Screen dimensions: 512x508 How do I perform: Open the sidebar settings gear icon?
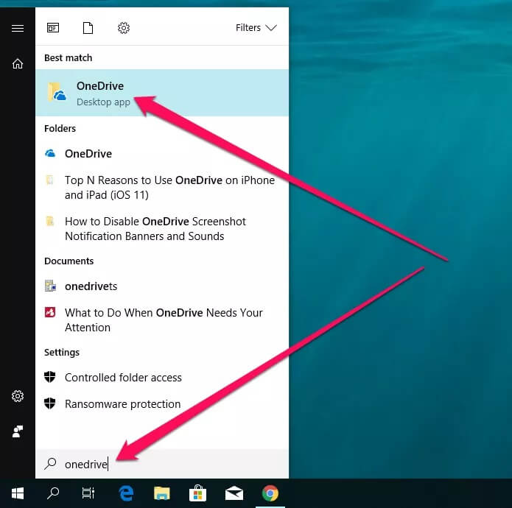tap(18, 396)
